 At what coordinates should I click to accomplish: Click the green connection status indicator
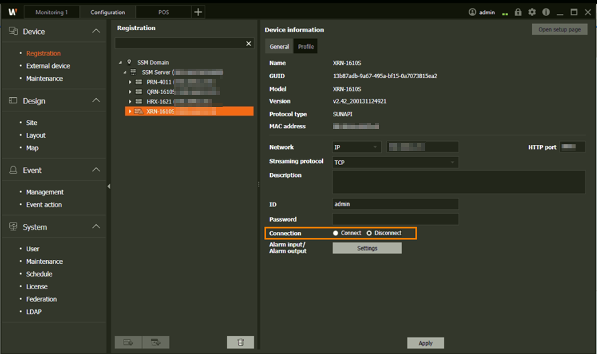505,14
